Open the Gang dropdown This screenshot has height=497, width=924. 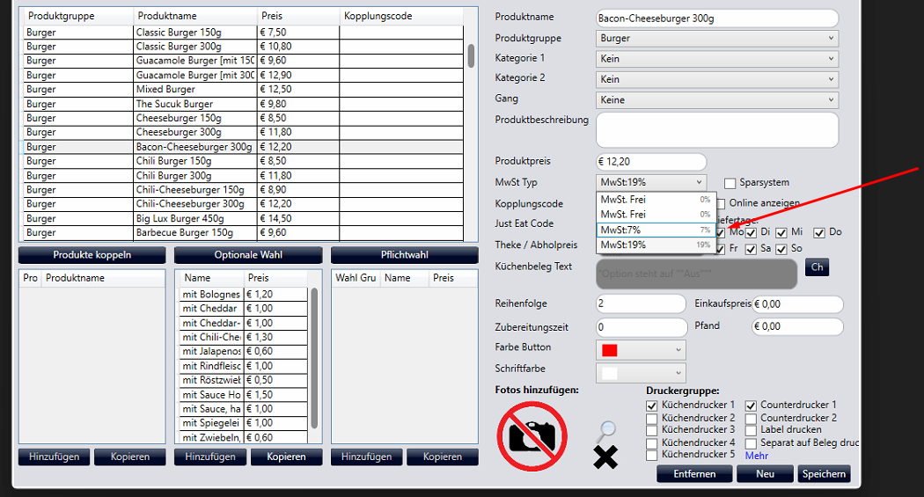[716, 100]
